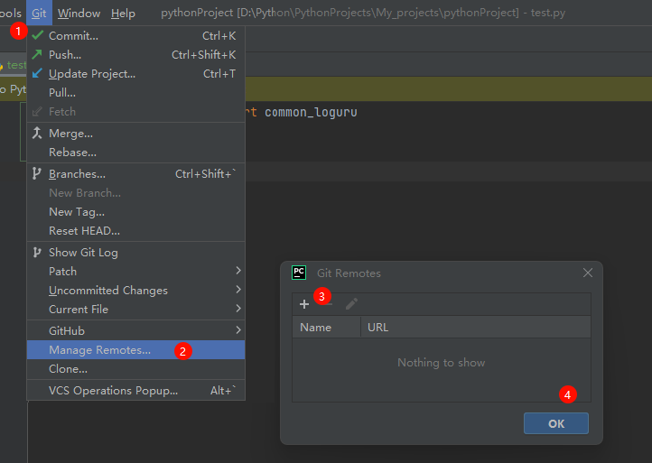Open Branches... menu entry
The height and width of the screenshot is (463, 652).
tap(136, 174)
